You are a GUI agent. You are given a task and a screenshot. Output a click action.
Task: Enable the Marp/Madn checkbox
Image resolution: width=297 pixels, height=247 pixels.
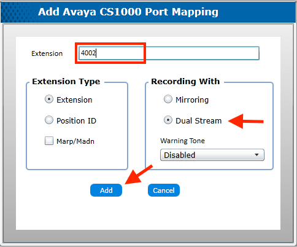pos(49,141)
